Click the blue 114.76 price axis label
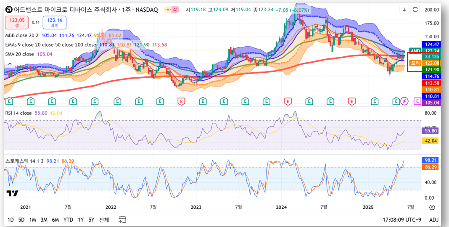Viewport: 449px width, 227px height. click(x=431, y=76)
